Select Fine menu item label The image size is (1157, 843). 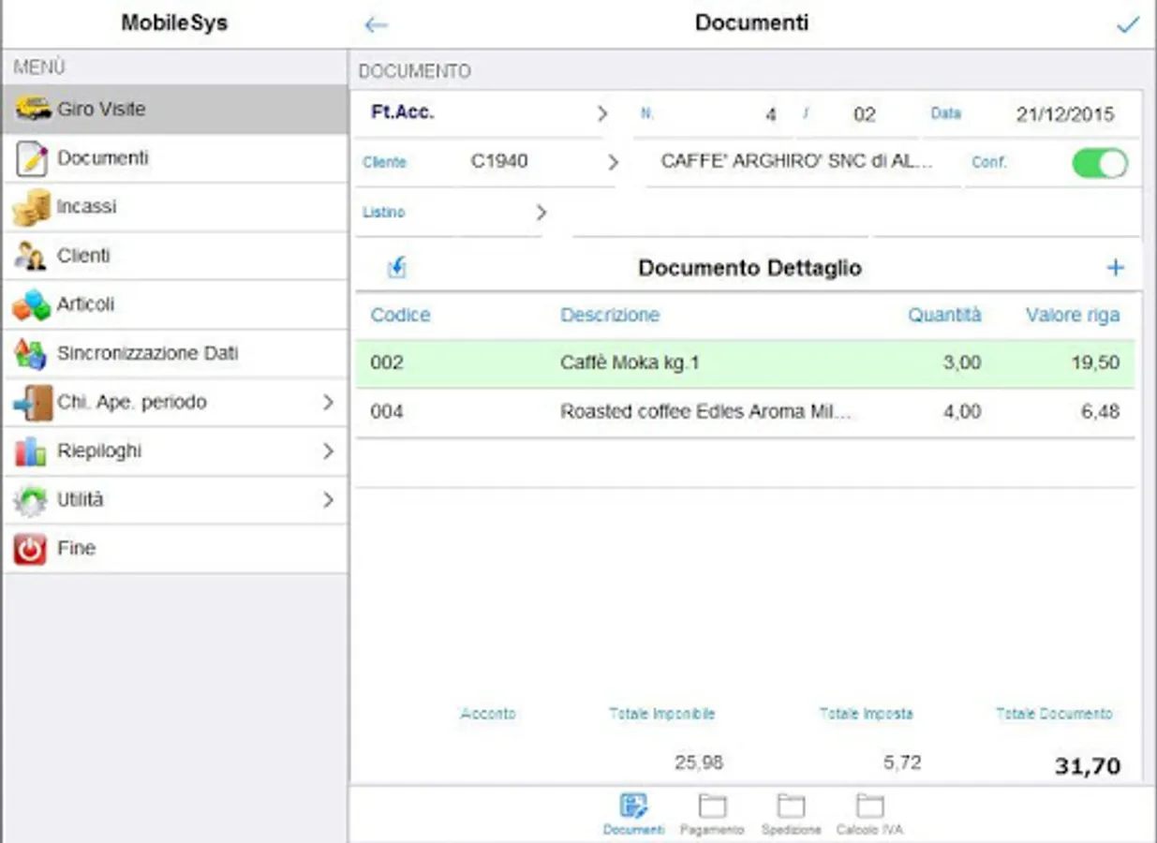coord(76,549)
